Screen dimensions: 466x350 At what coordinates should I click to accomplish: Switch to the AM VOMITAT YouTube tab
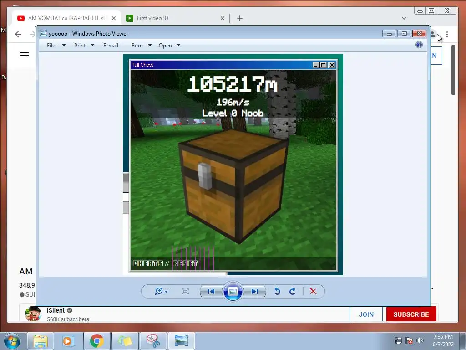[x=66, y=18]
